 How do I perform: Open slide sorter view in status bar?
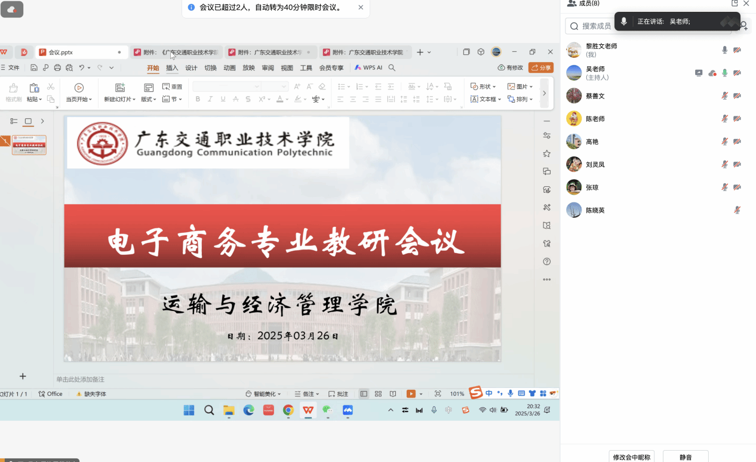(378, 394)
